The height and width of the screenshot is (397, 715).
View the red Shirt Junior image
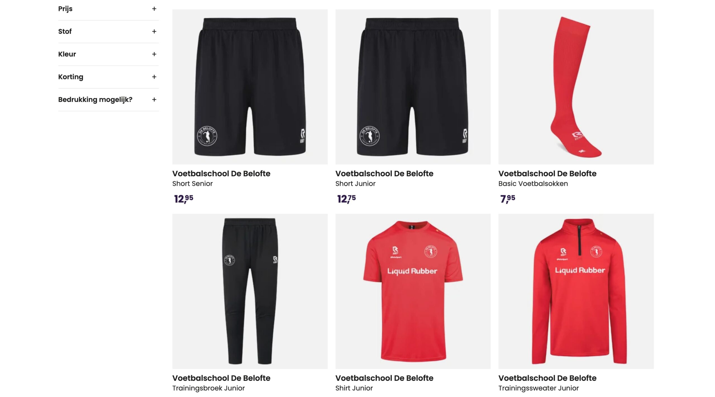[413, 291]
